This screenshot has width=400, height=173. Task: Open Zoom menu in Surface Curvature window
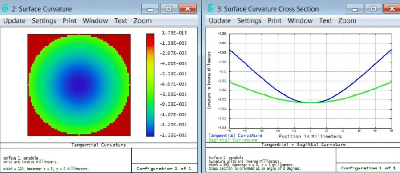[142, 21]
